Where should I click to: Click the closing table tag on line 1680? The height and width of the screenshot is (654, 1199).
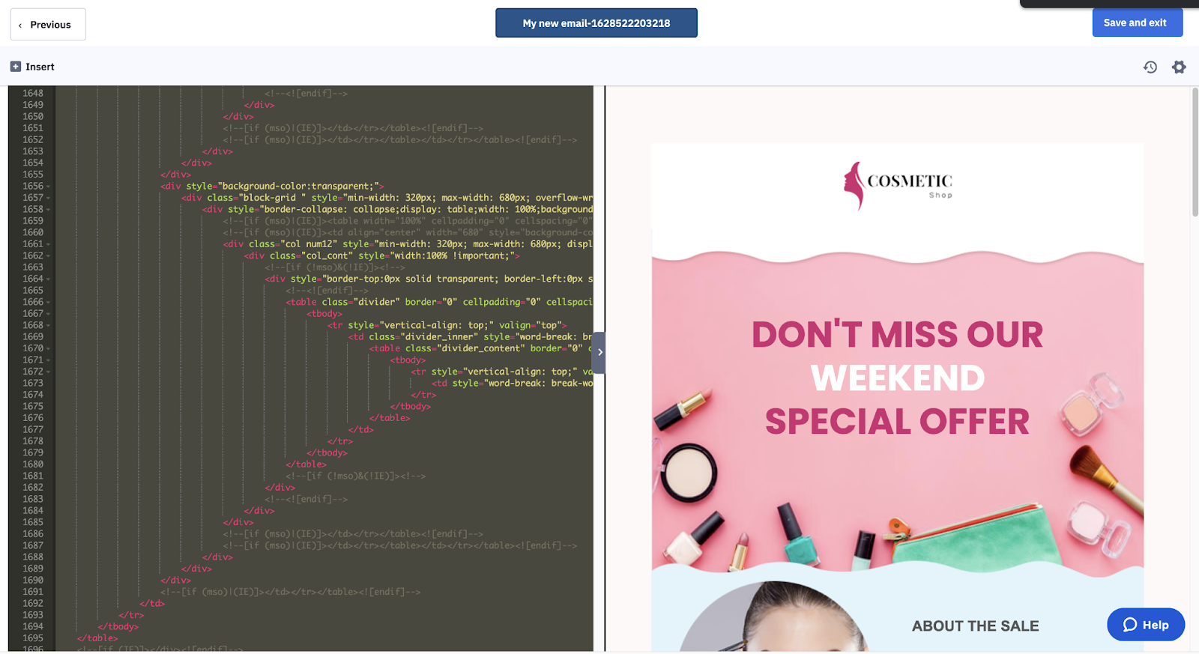pyautogui.click(x=306, y=464)
